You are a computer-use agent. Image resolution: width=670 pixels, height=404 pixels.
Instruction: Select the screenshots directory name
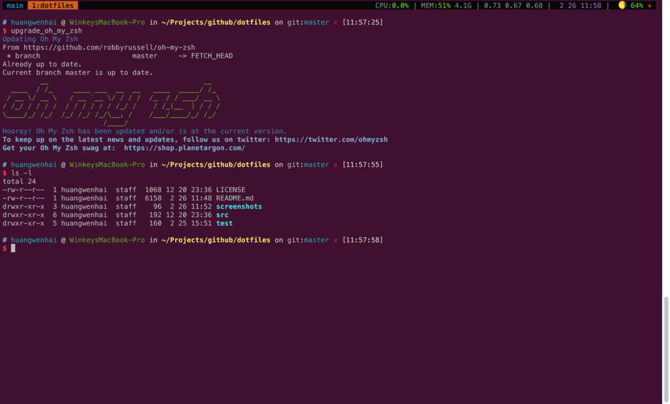pyautogui.click(x=239, y=207)
